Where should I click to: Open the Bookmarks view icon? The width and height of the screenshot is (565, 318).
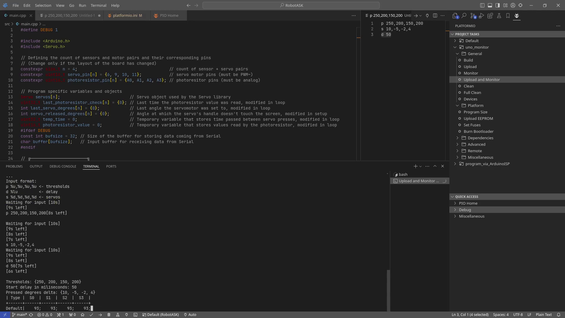pos(508,16)
